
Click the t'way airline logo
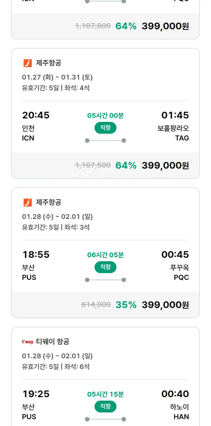click(28, 342)
